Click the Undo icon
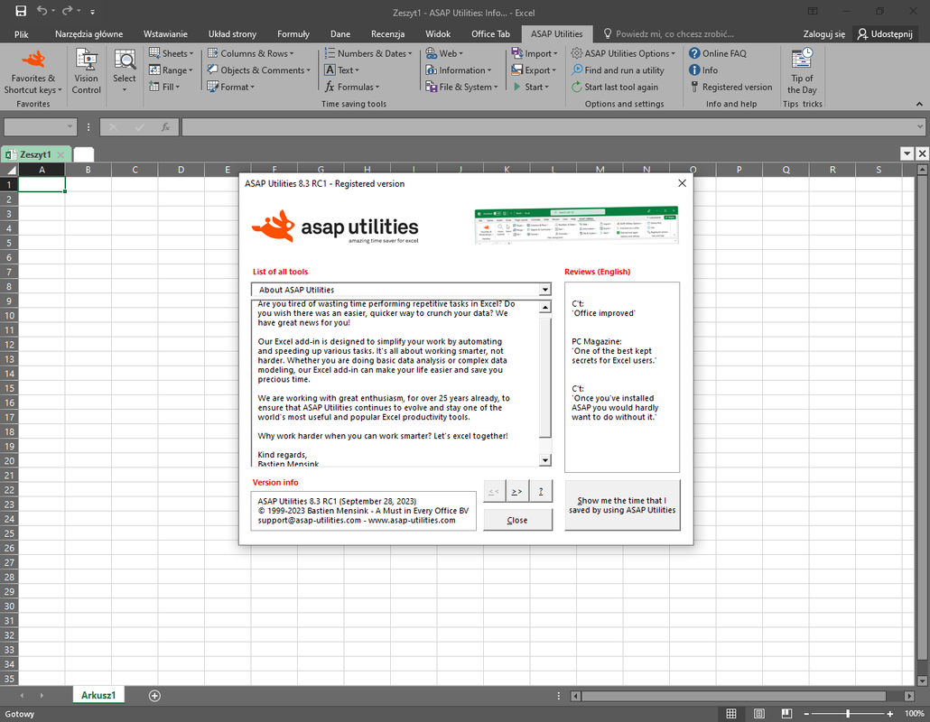The width and height of the screenshot is (930, 722). (42, 11)
